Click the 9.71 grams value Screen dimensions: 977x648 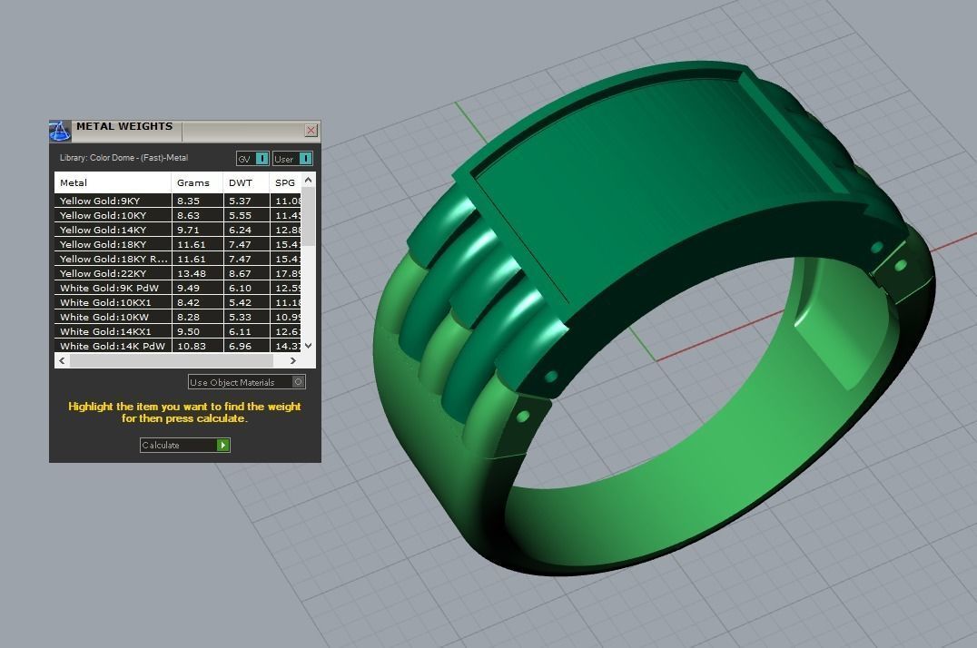(x=188, y=230)
